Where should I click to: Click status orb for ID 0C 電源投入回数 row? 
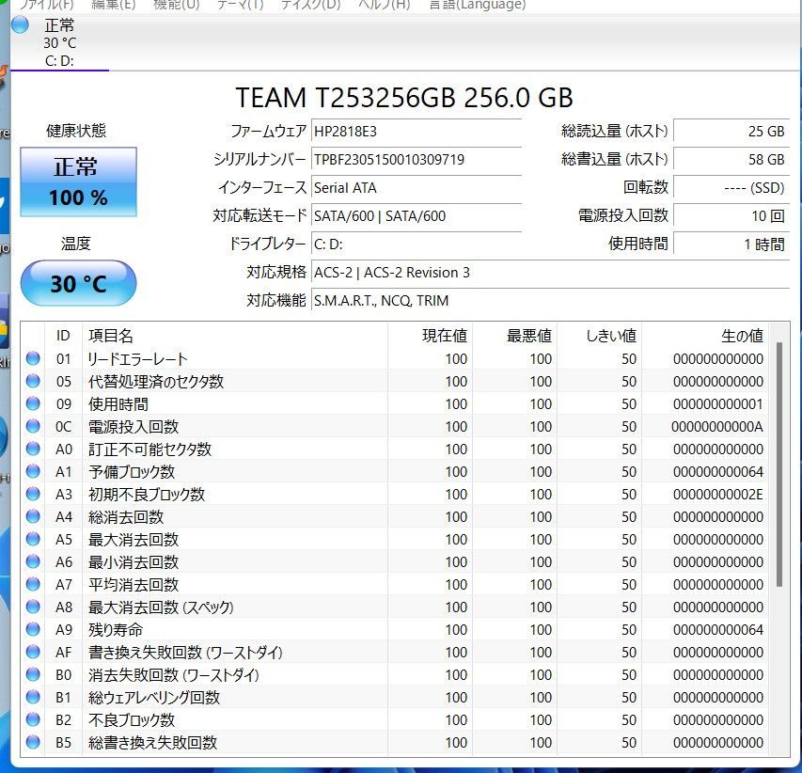click(x=33, y=426)
